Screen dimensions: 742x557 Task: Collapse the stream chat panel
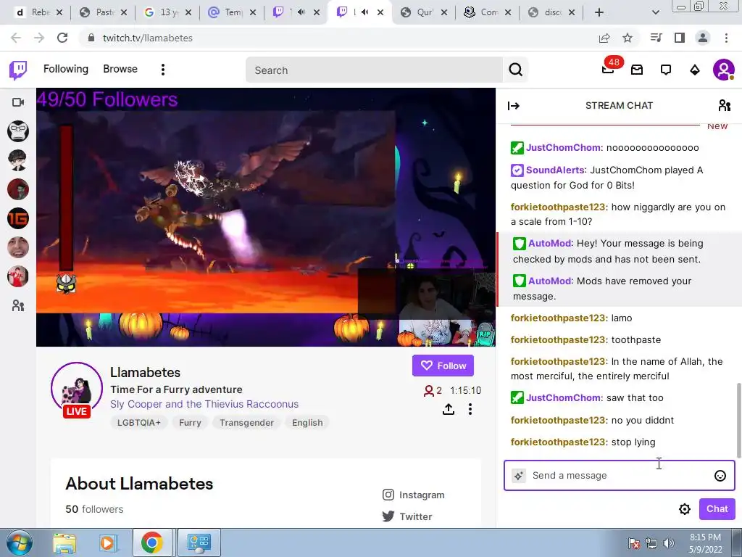point(514,106)
